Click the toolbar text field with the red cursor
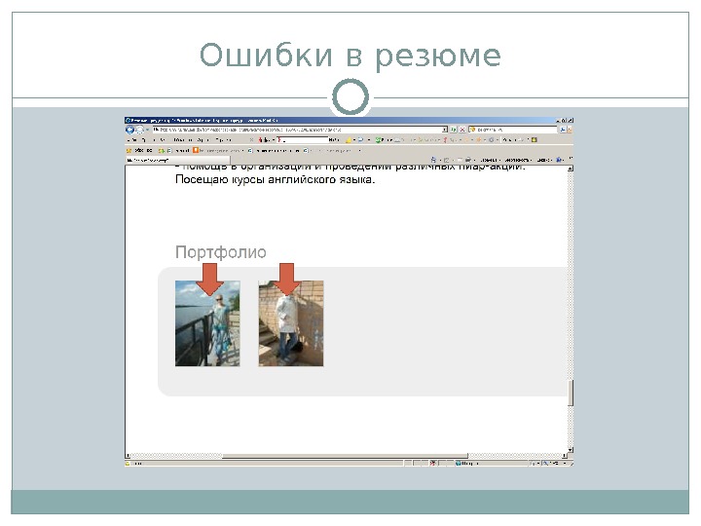 (x=302, y=140)
